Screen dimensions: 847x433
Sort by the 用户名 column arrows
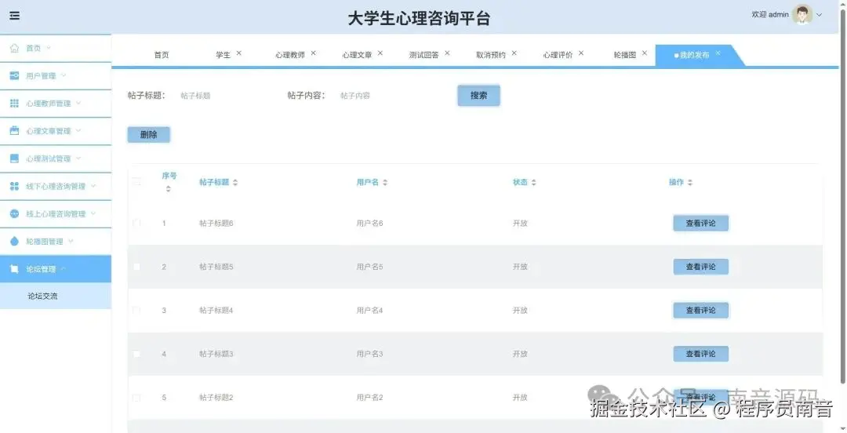(385, 183)
